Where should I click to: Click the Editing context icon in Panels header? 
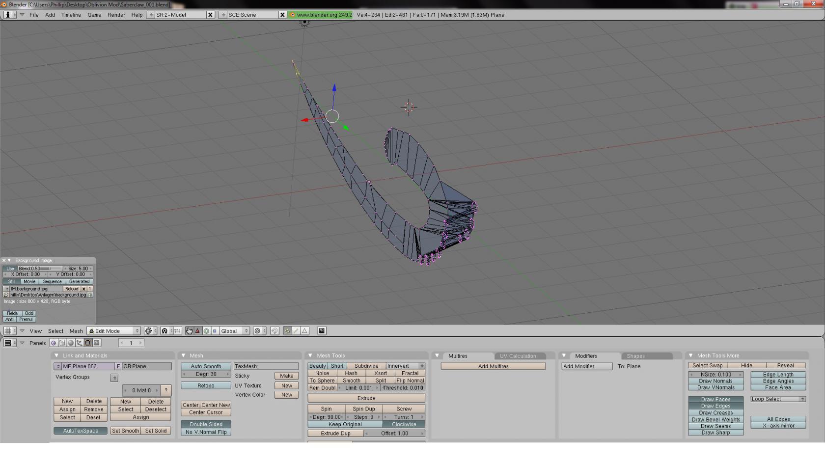(88, 343)
